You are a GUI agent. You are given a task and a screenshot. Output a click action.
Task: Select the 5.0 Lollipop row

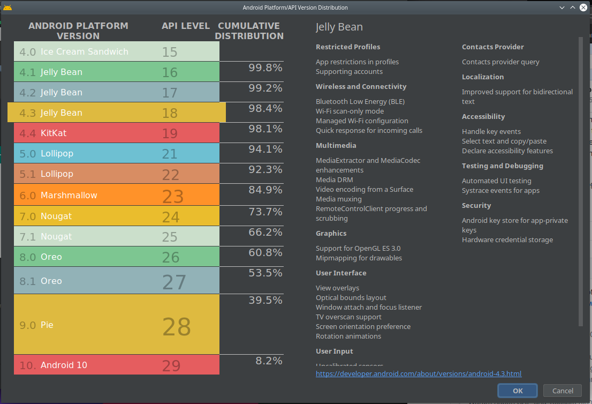pyautogui.click(x=117, y=153)
